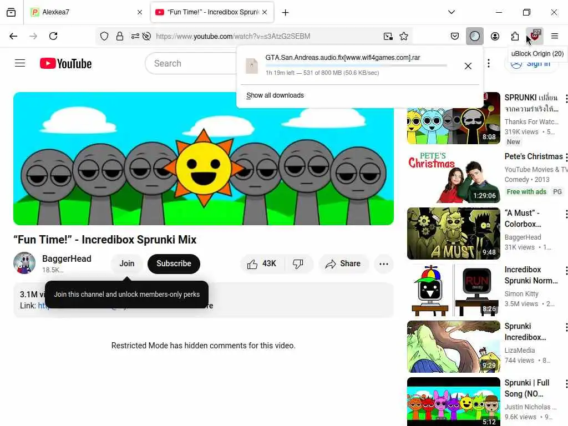The image size is (568, 426).
Task: Click the Sign in button
Action: point(531,64)
